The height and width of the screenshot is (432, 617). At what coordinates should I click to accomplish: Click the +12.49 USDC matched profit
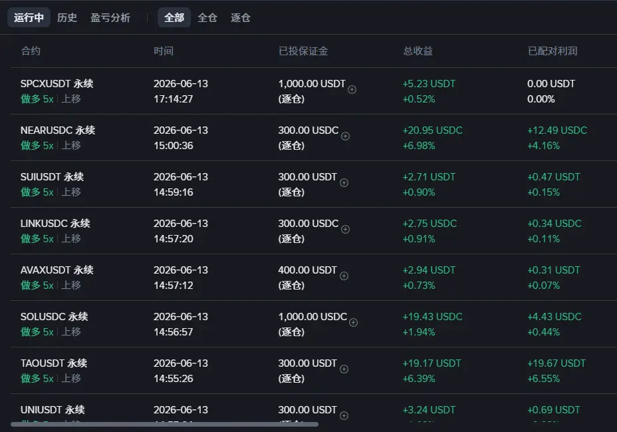coord(557,130)
